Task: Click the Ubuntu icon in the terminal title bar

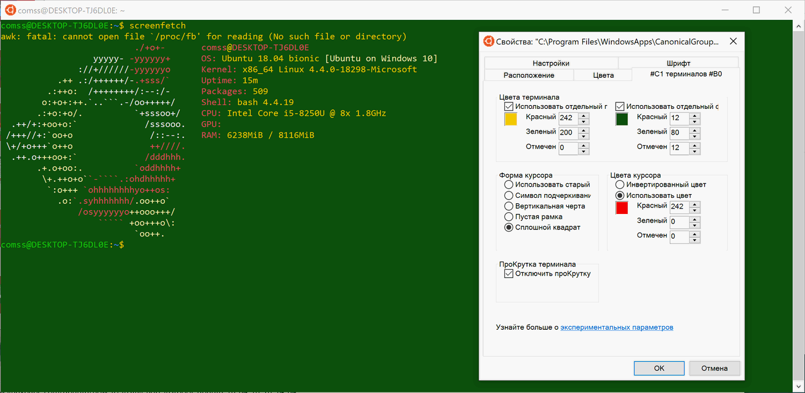Action: tap(10, 10)
